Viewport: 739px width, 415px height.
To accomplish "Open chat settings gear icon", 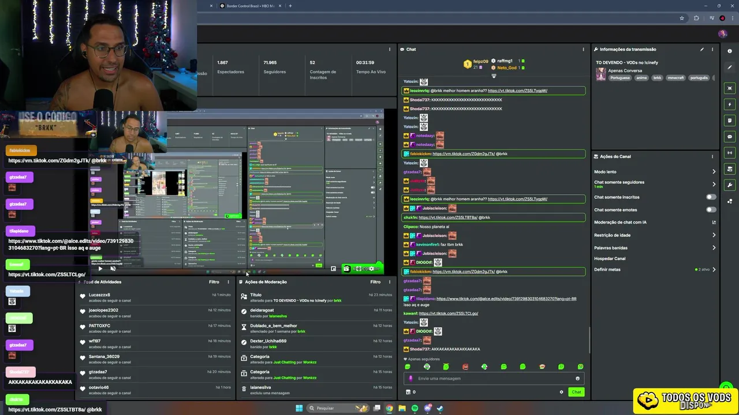I will pyautogui.click(x=561, y=392).
